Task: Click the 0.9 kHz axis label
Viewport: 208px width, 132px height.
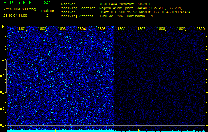Action: (3, 76)
